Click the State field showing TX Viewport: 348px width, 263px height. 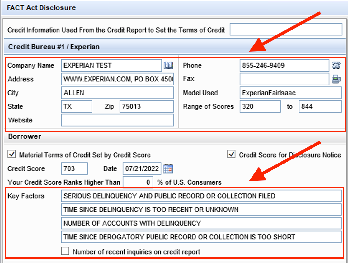[x=77, y=106]
